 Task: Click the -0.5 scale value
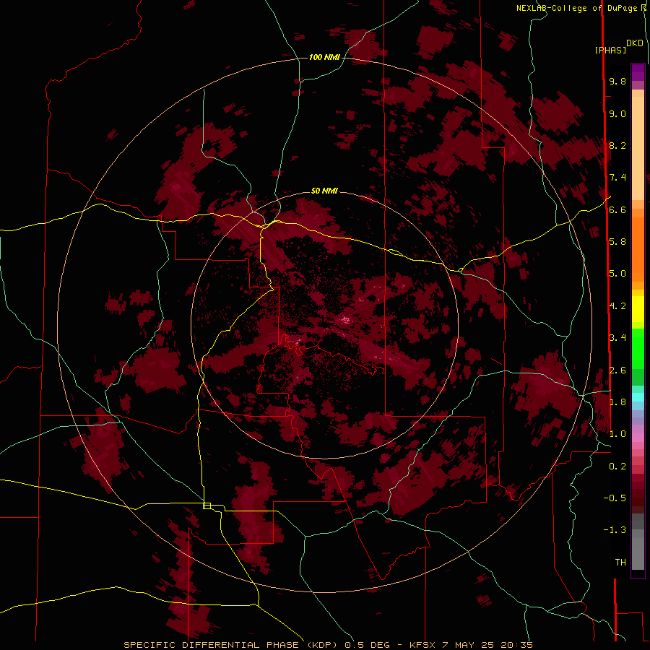click(615, 498)
